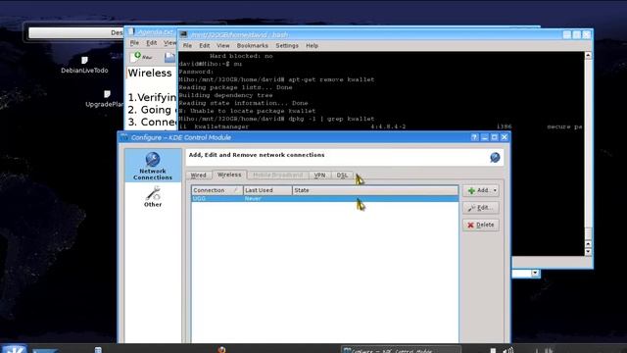Image resolution: width=627 pixels, height=353 pixels.
Task: Sort by the State column header
Action: [x=375, y=190]
